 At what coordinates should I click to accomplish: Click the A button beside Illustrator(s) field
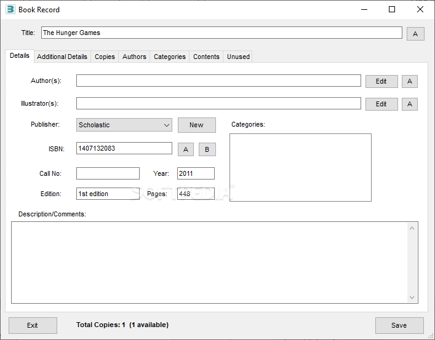tap(410, 104)
